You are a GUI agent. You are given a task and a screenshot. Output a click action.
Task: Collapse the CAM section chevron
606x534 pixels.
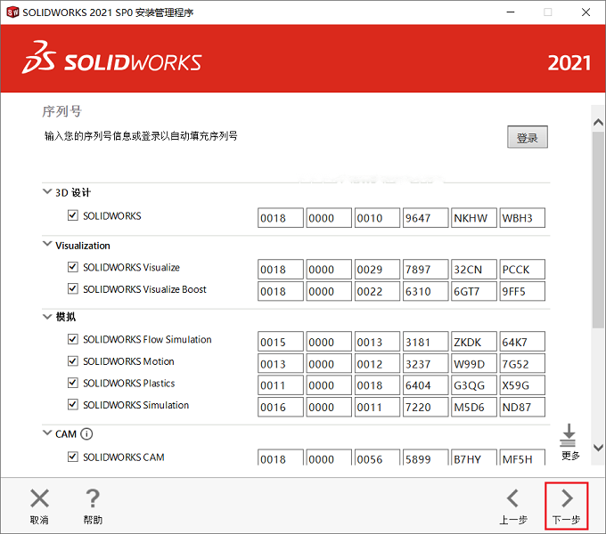(x=47, y=433)
